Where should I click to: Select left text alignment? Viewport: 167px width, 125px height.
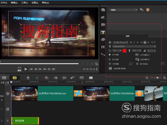(142, 42)
